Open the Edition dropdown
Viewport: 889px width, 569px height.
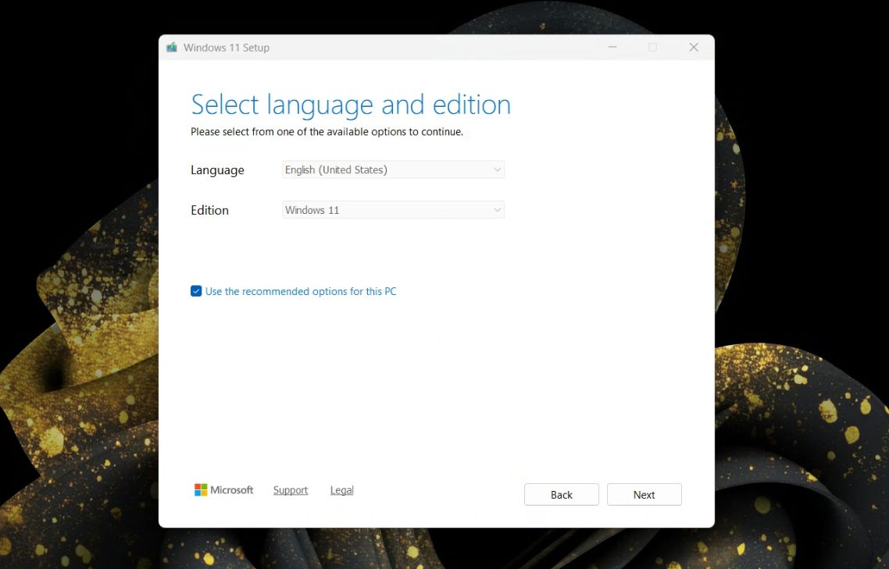(393, 210)
